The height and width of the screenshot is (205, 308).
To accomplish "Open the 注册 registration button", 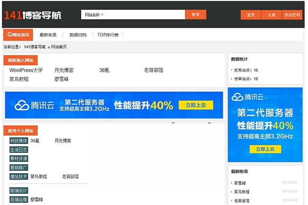I will pos(271,15).
